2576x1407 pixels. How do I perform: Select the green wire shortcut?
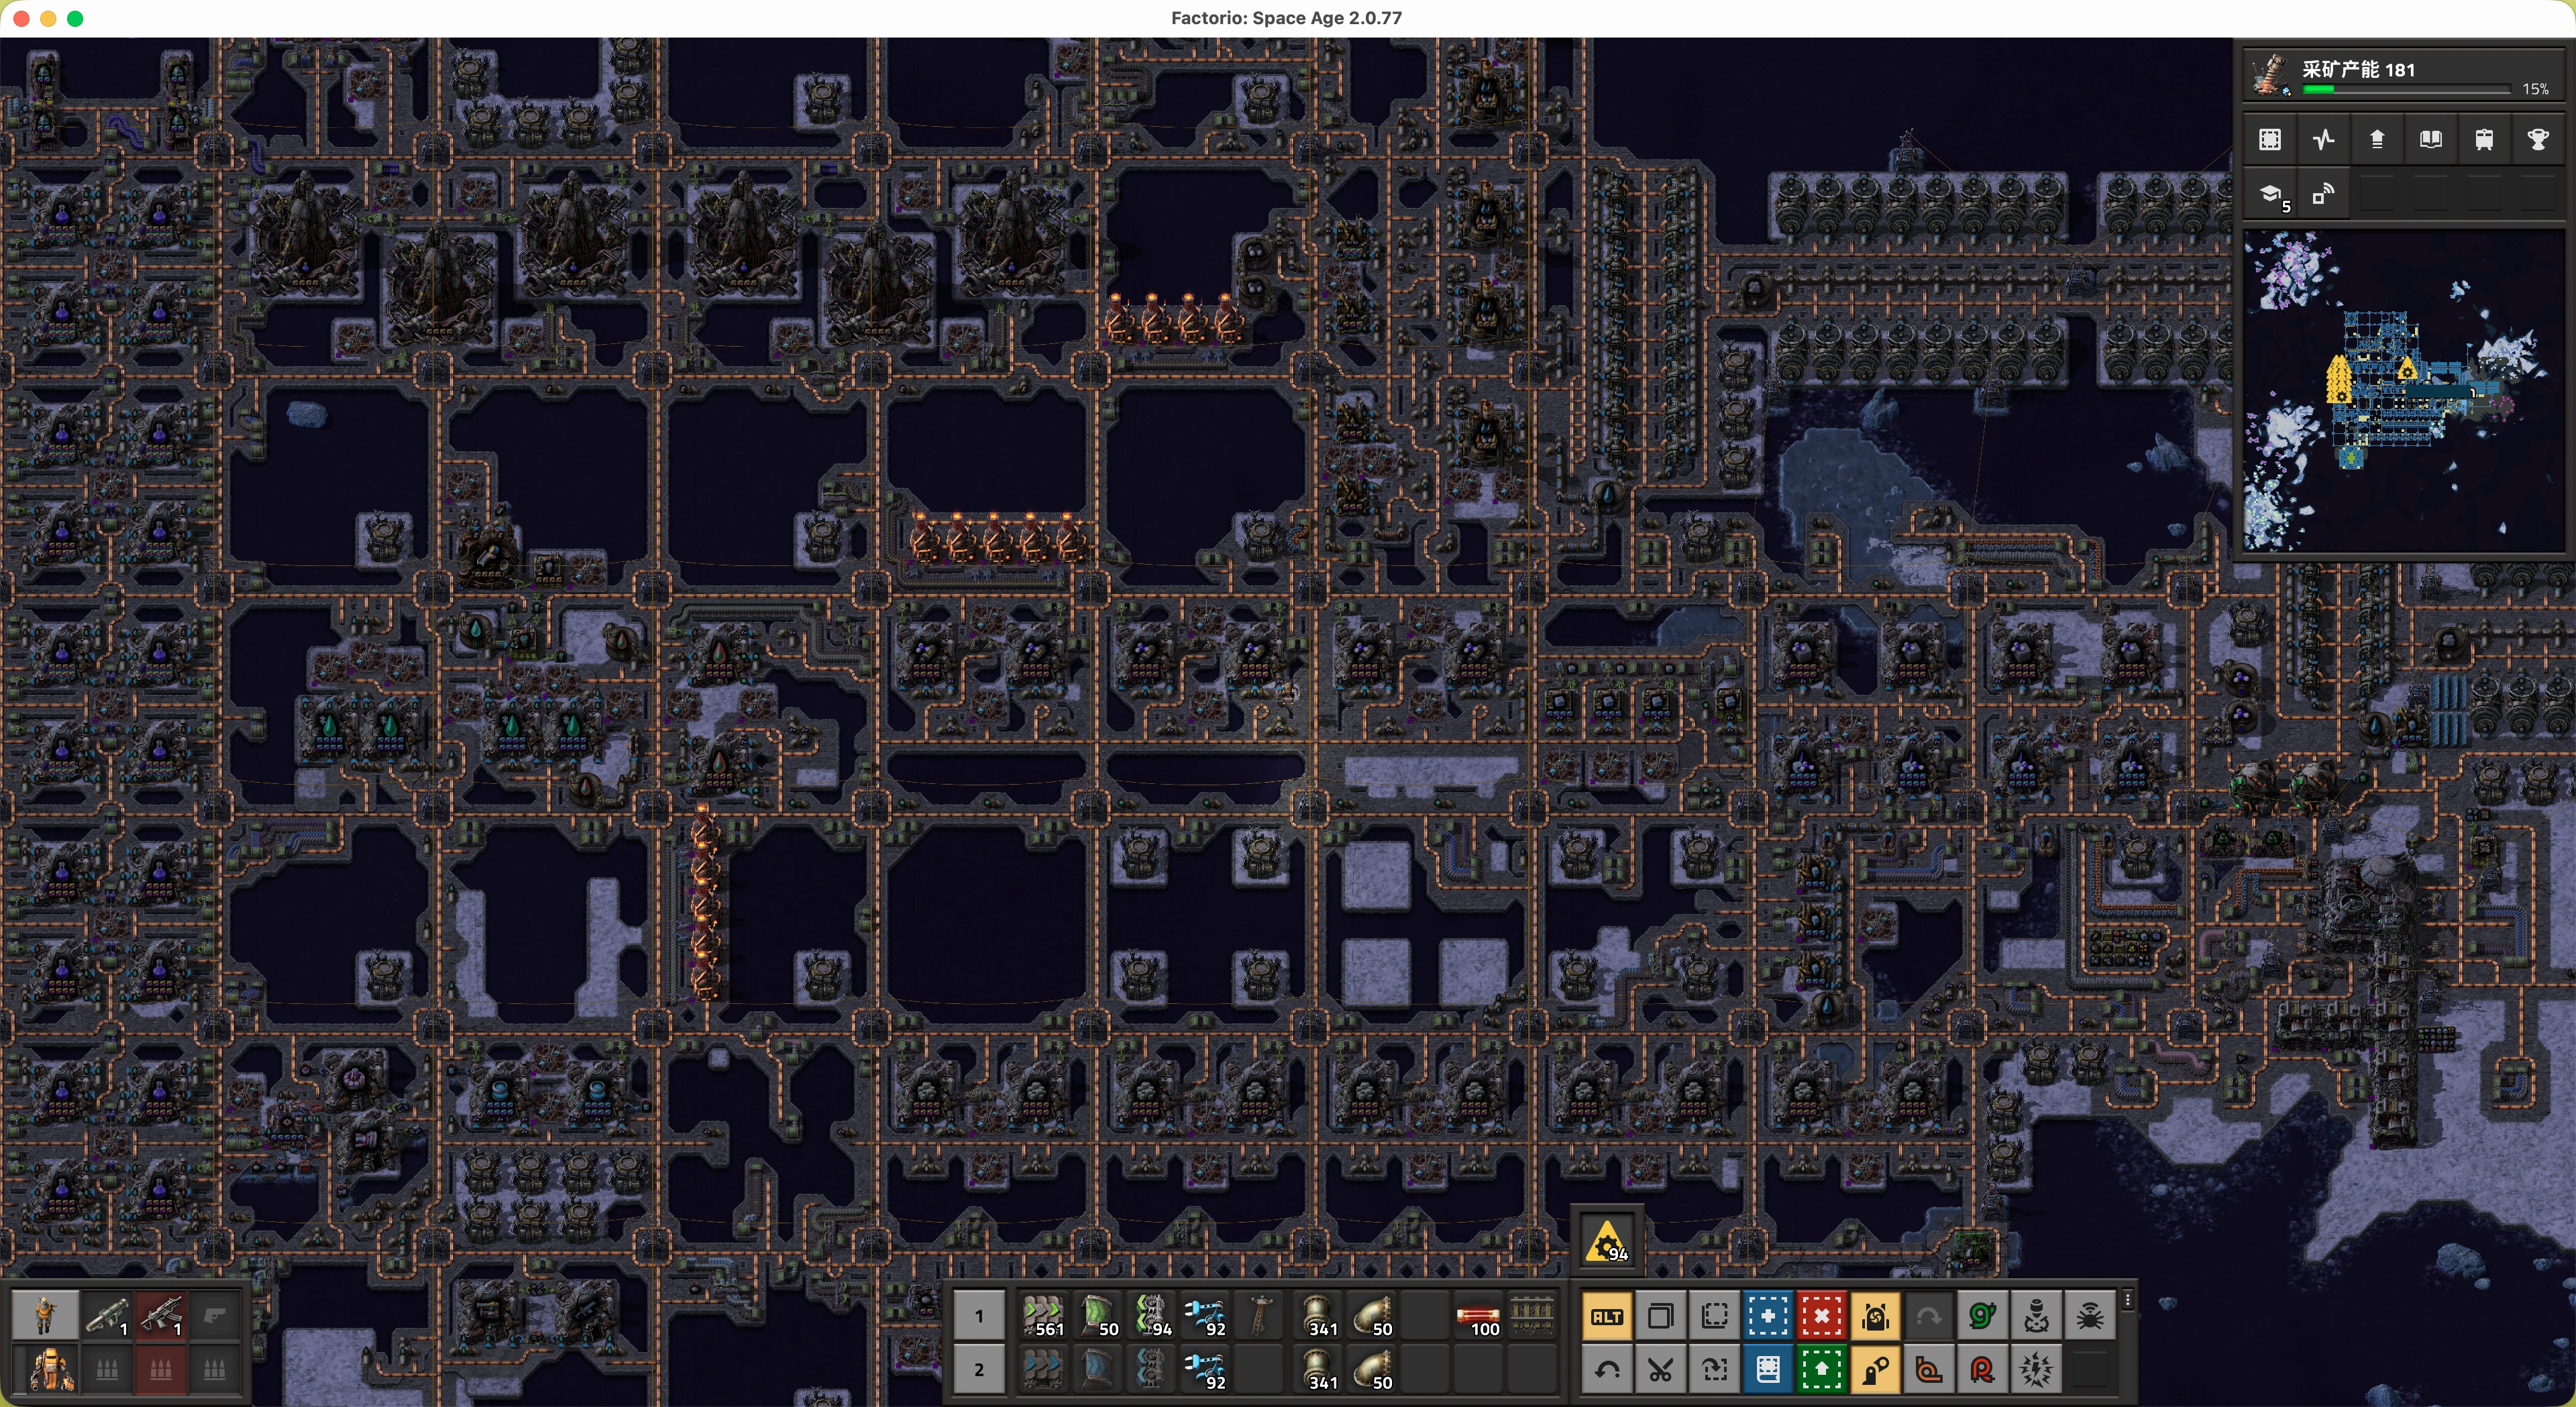tap(1982, 1316)
